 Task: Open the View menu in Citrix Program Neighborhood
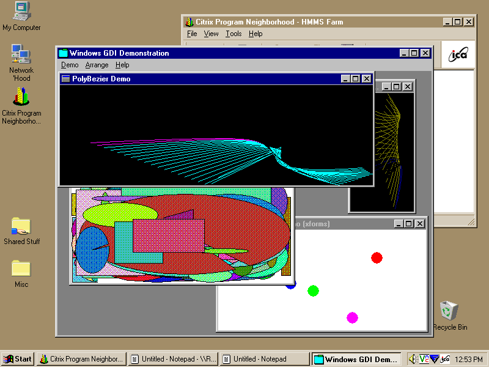pyautogui.click(x=211, y=34)
